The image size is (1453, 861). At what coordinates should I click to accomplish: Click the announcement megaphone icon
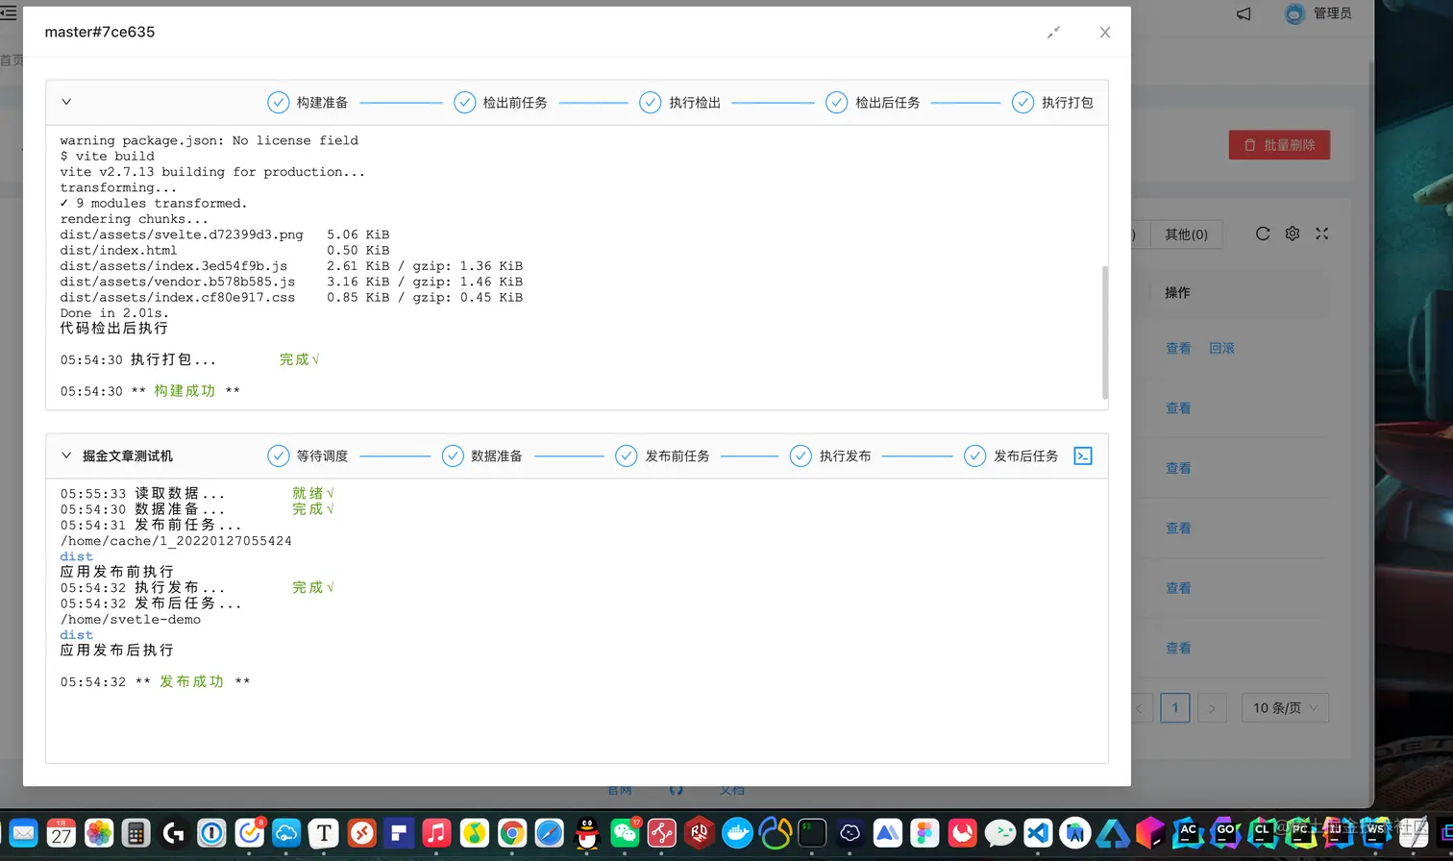coord(1244,13)
